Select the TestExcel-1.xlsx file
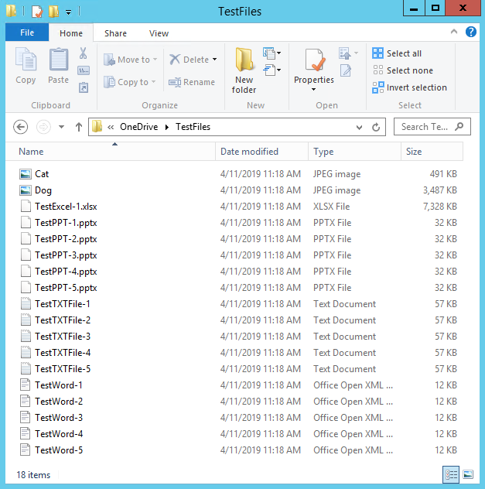 pos(66,207)
